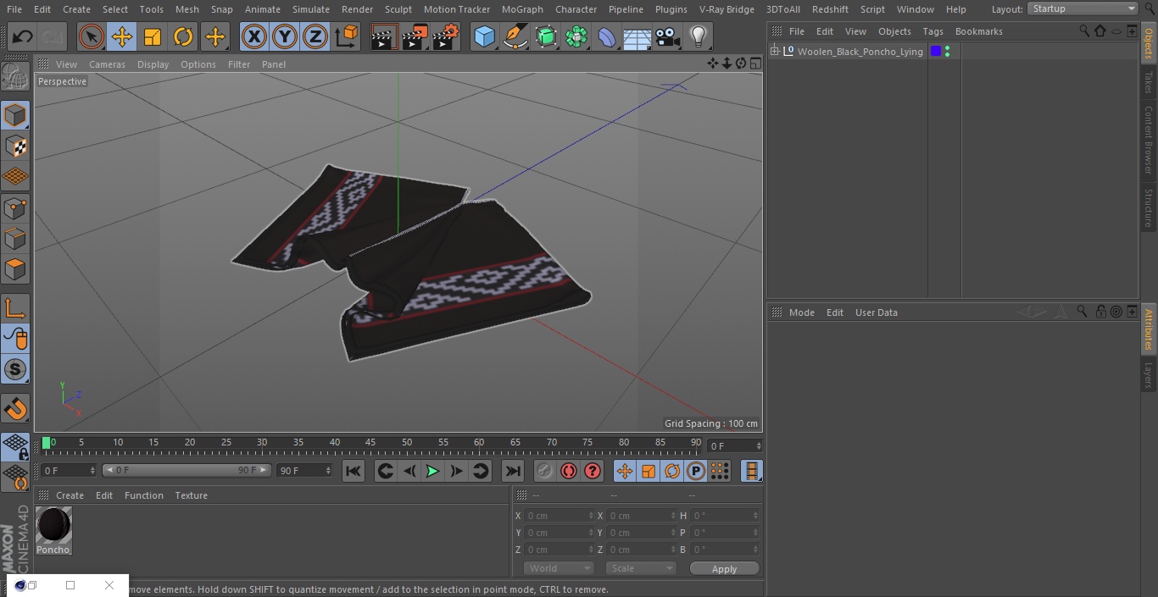Click the Undo arrow icon
Image resolution: width=1158 pixels, height=597 pixels.
23,36
